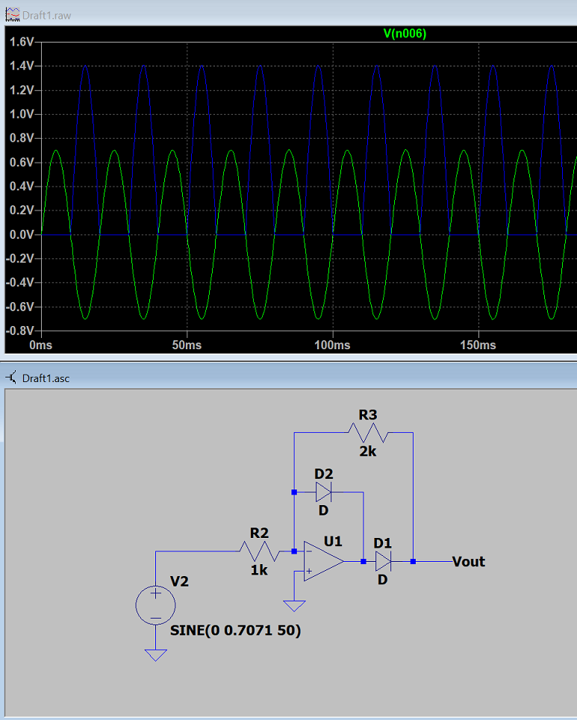This screenshot has height=720, width=577.
Task: Click the R2 reference label
Action: coord(259,533)
